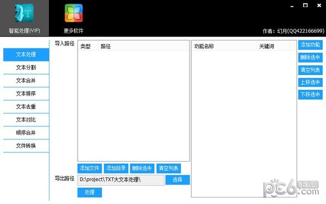326x204 pixels.
Task: Move selected function down with 下移选中
Action: point(310,95)
